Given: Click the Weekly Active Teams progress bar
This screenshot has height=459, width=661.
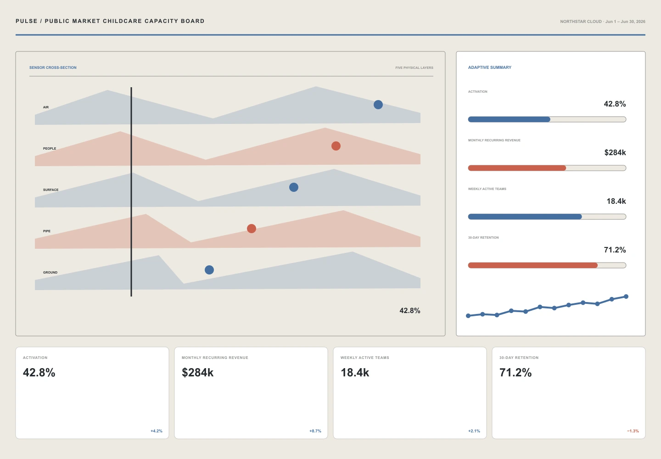Looking at the screenshot, I should click(x=547, y=217).
